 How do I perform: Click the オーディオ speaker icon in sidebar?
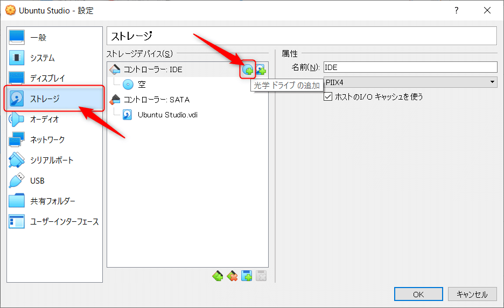[x=17, y=120]
